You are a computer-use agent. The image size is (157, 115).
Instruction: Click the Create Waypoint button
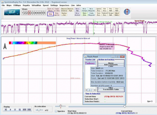[x=91, y=14]
